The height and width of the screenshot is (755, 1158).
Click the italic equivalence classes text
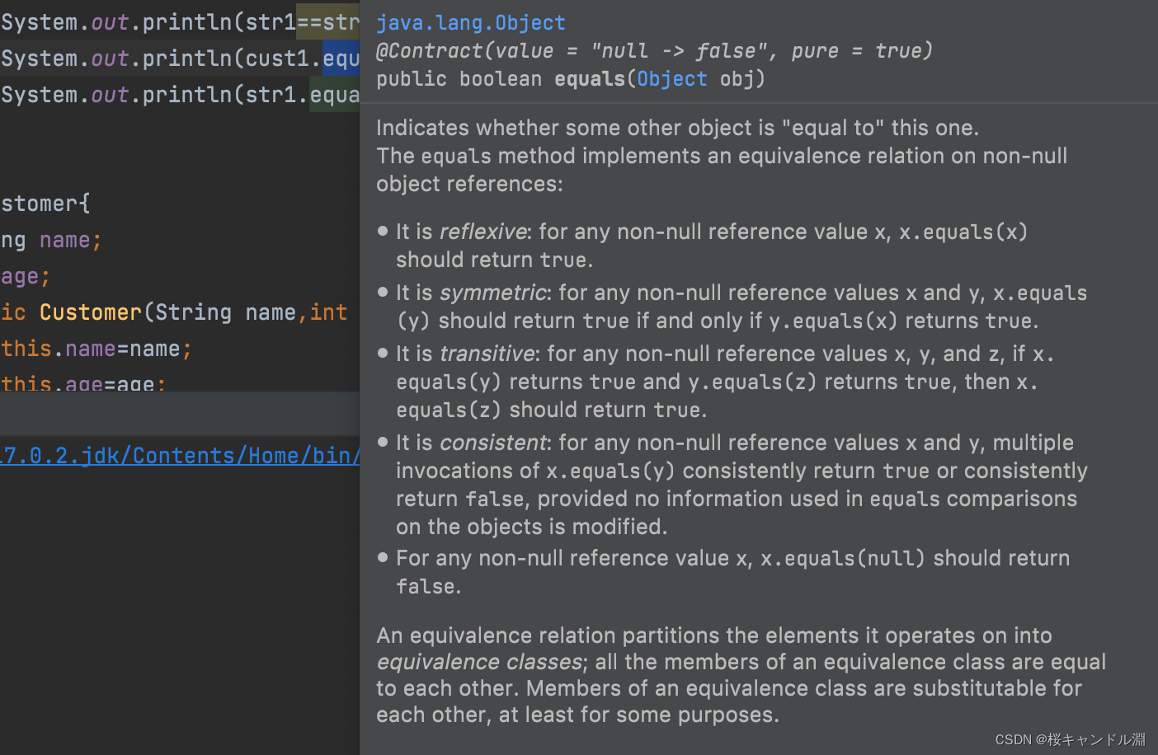478,661
